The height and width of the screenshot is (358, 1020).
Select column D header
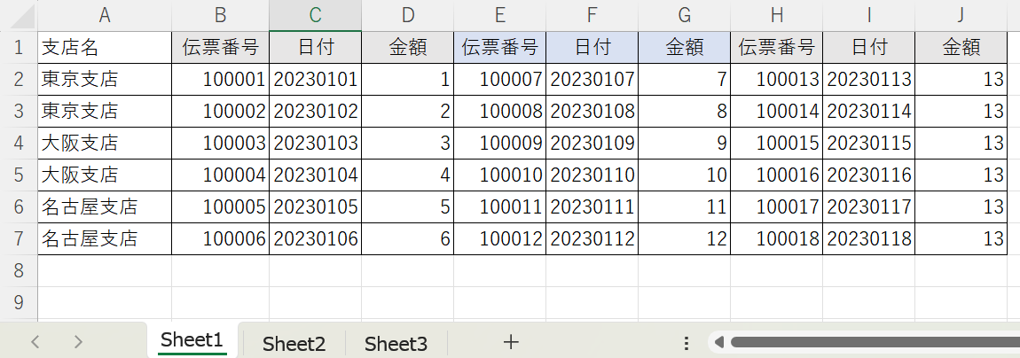click(x=407, y=15)
